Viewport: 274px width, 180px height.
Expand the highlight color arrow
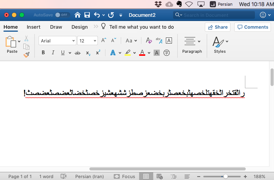click(135, 53)
